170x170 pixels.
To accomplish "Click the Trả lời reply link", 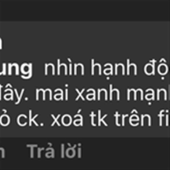I will pyautogui.click(x=54, y=151).
